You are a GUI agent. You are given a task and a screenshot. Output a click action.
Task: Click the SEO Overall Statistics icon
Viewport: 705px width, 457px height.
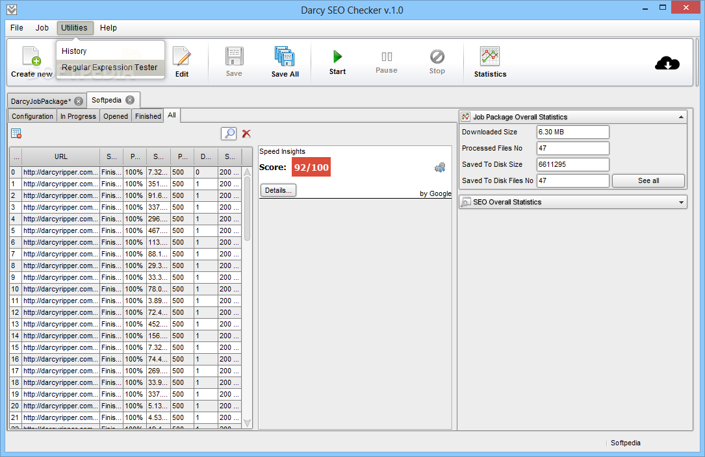tap(466, 202)
